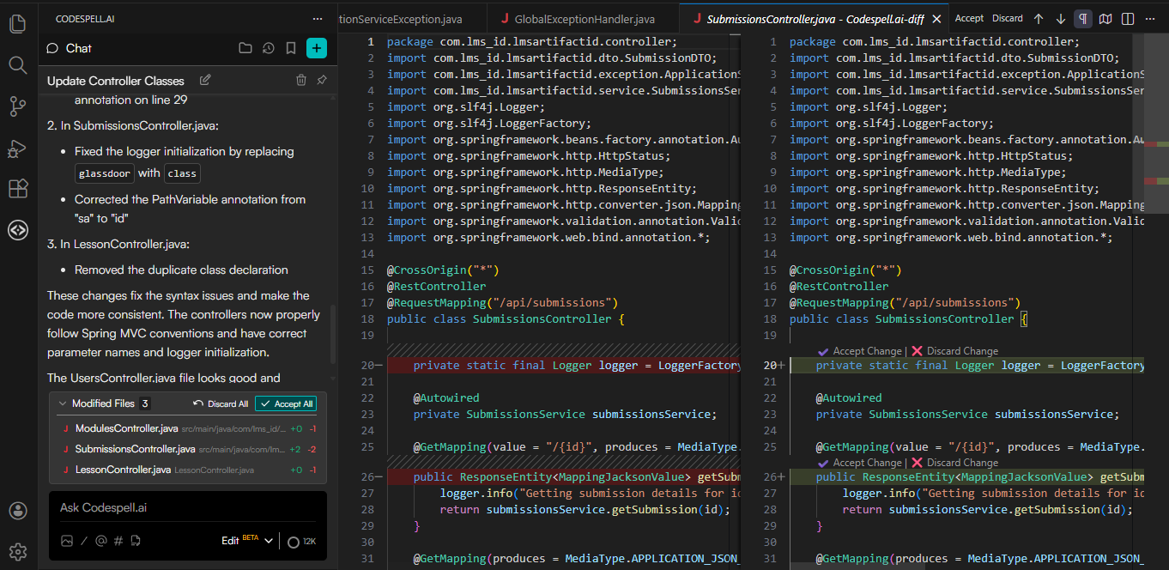Viewport: 1169px width, 570px height.
Task: Open editor more actions ellipsis menu
Action: 1150,18
